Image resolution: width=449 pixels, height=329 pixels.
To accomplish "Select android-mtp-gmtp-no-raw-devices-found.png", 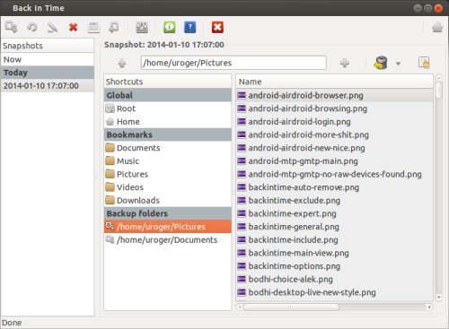I will point(334,174).
